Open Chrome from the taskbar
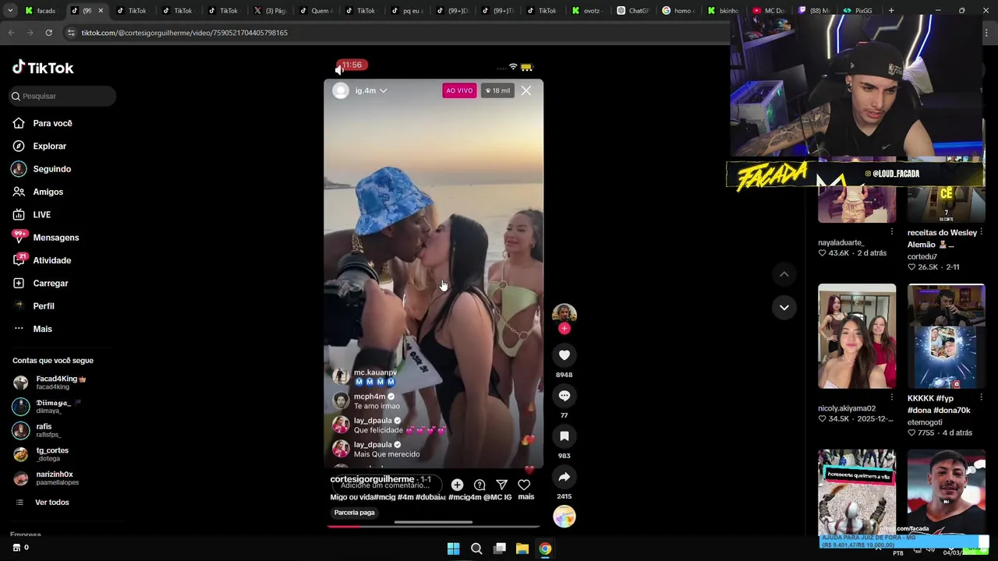 point(545,549)
